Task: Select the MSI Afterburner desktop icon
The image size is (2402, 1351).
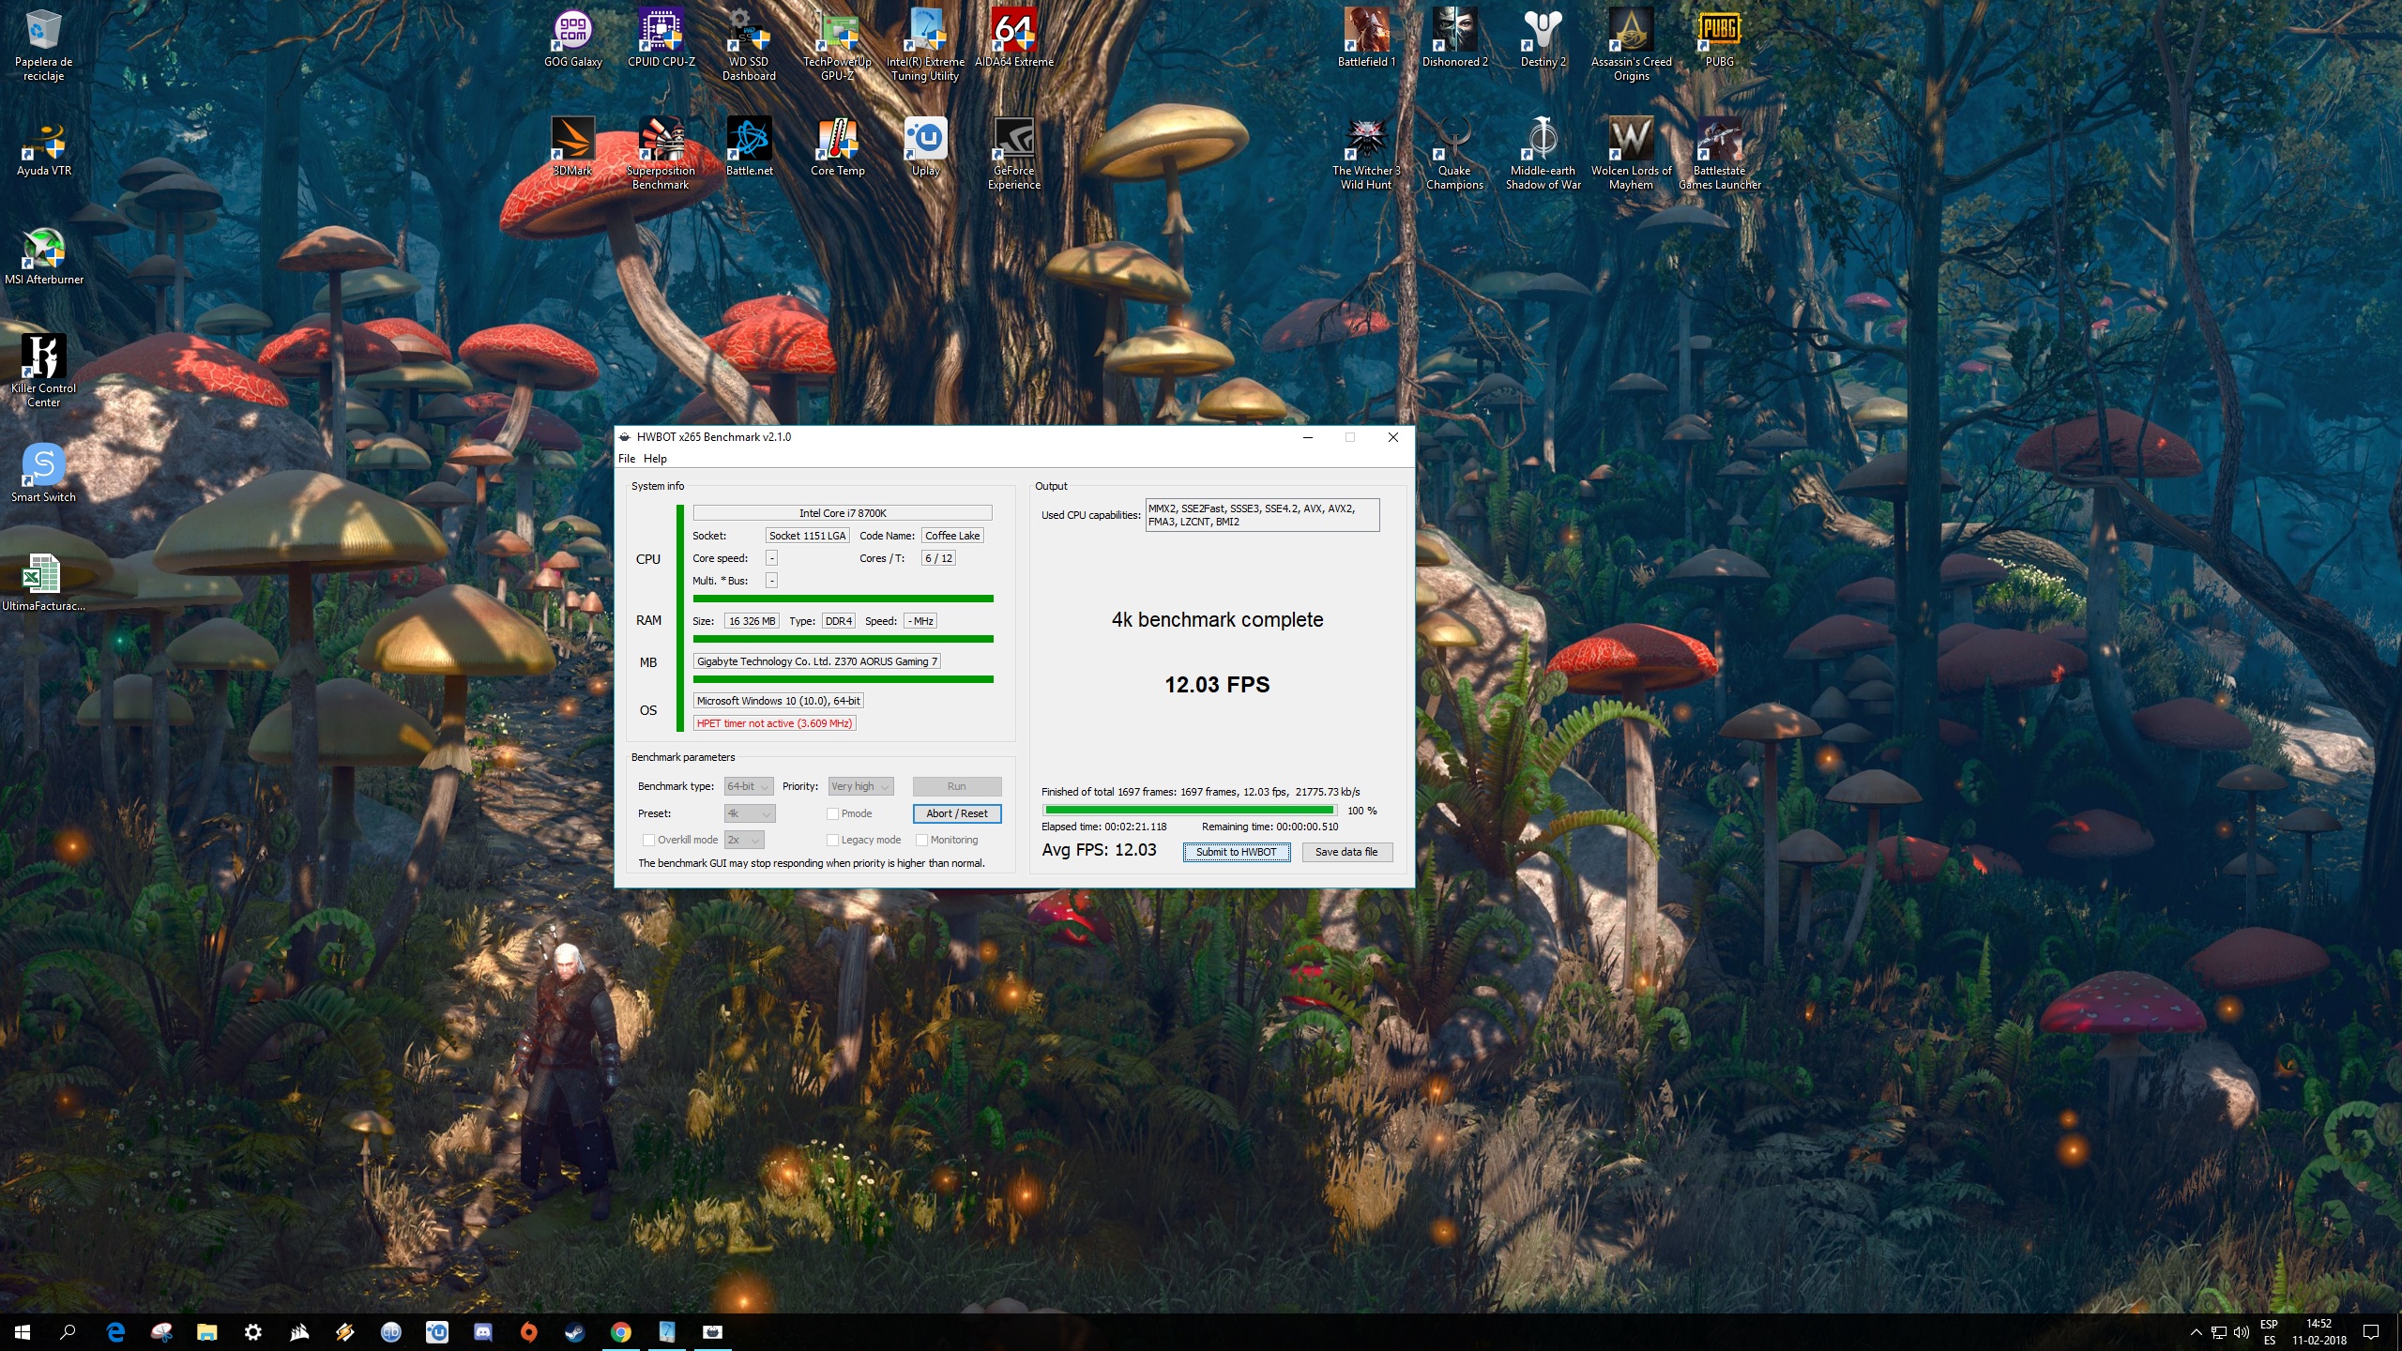Action: [x=43, y=256]
